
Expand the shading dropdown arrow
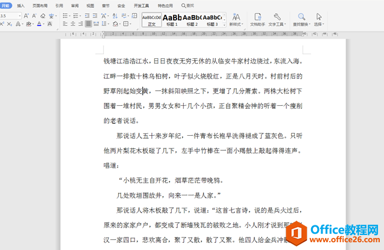(119, 24)
